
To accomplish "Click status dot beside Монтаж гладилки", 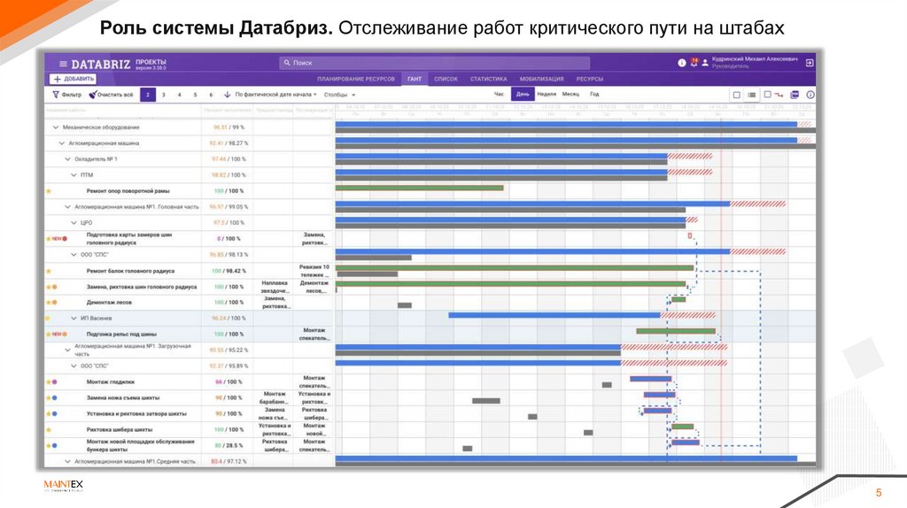I will pos(55,382).
